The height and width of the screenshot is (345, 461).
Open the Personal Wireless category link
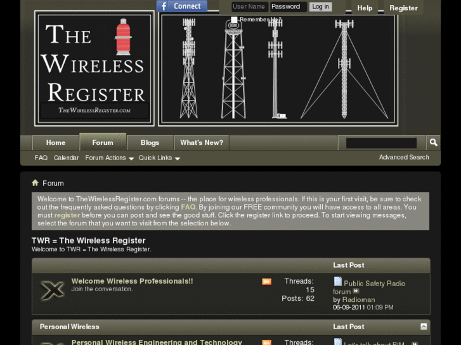click(69, 327)
